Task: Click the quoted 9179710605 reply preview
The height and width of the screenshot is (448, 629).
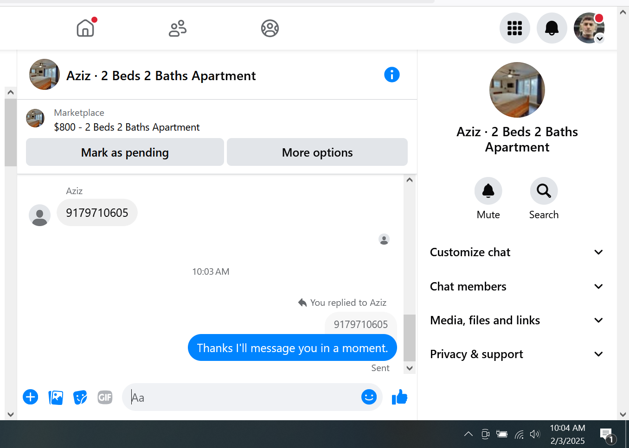Action: pyautogui.click(x=361, y=324)
